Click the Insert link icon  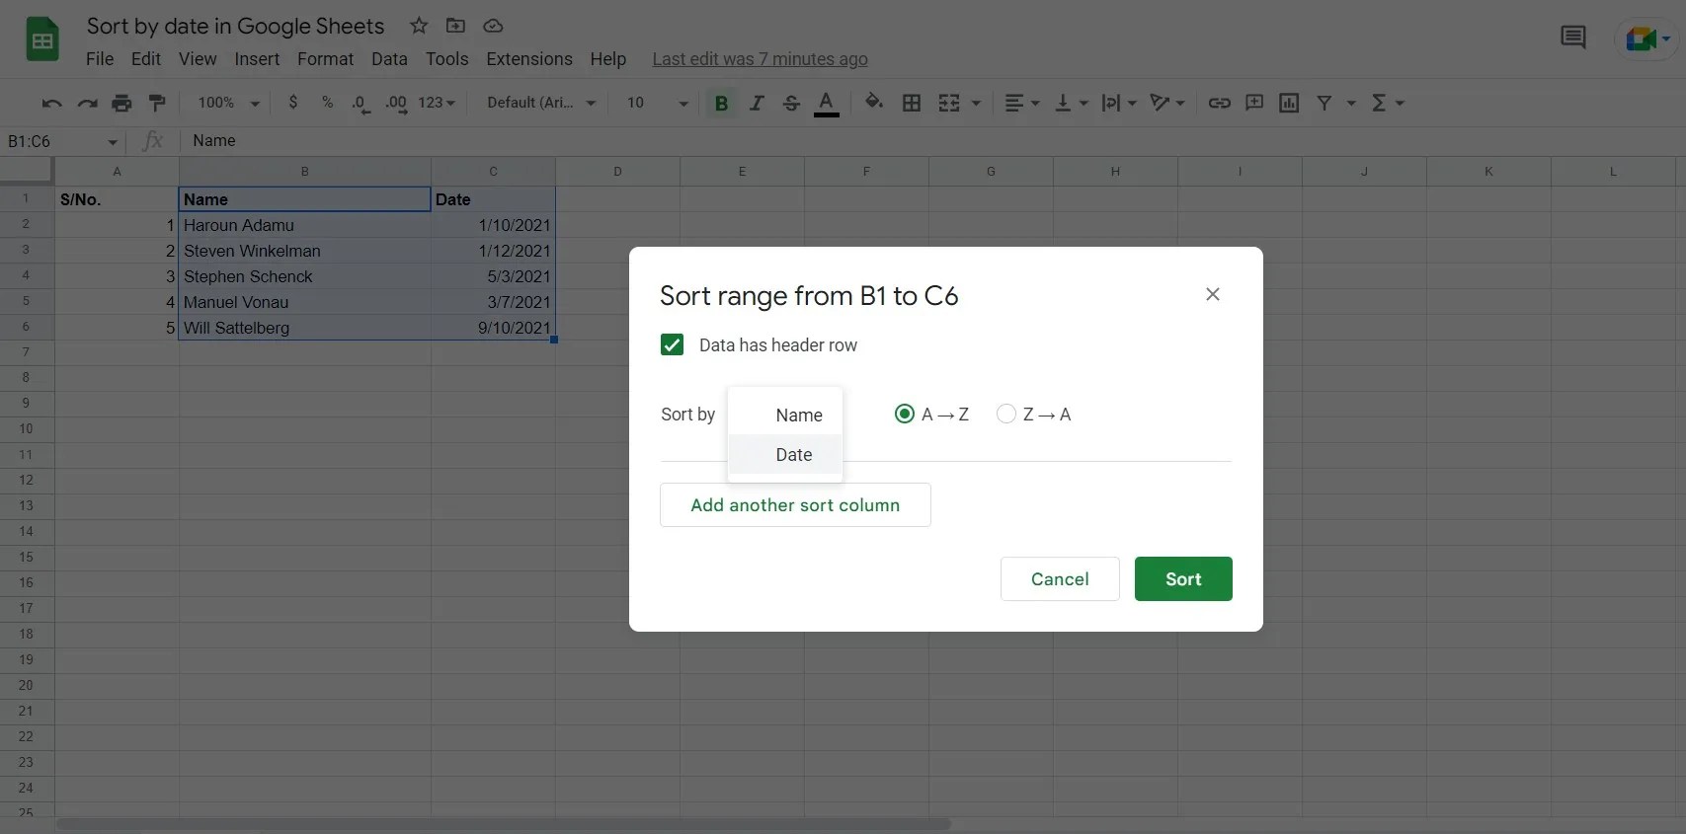[1220, 103]
